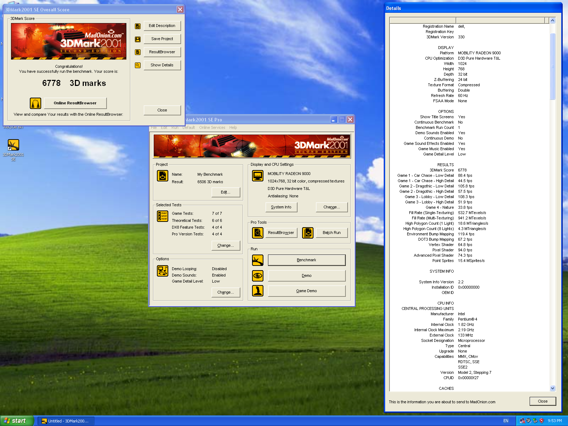568x426 pixels.
Task: Click the Details list scrollbar thumb
Action: 553,67
